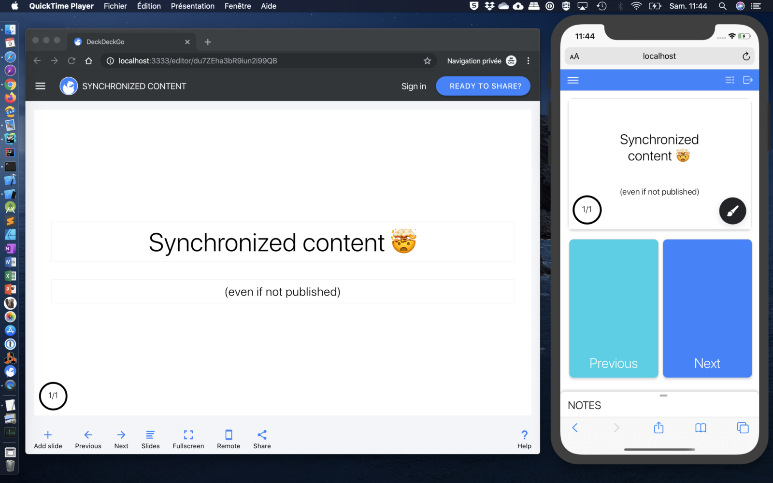Open the Présentation menu item

(x=192, y=6)
